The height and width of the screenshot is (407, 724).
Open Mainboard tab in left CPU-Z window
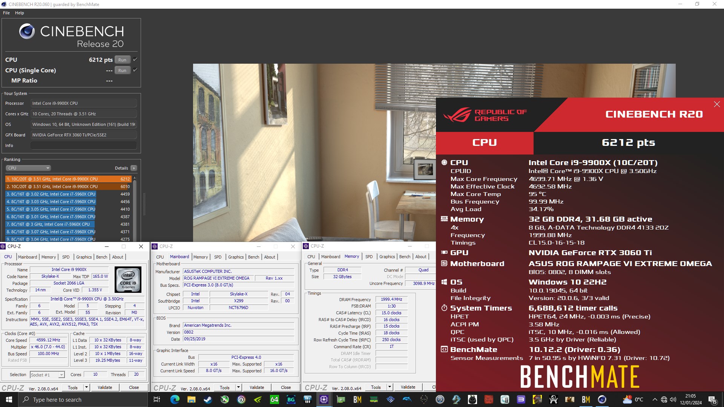click(x=28, y=257)
